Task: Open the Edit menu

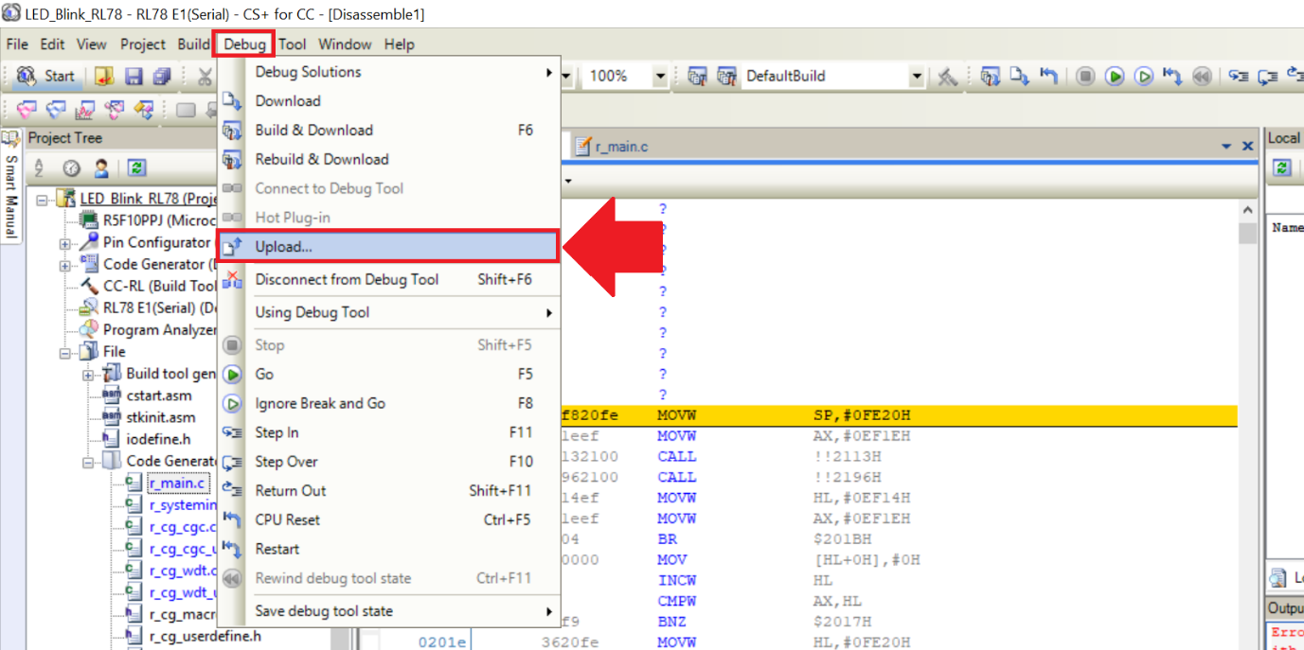Action: [x=52, y=44]
